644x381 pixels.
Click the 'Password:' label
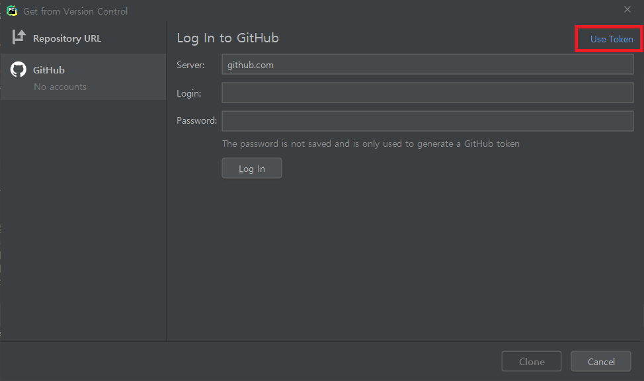(x=197, y=120)
